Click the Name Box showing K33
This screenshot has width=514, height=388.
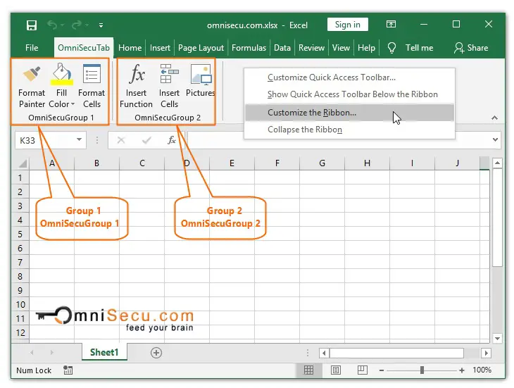[x=45, y=140]
